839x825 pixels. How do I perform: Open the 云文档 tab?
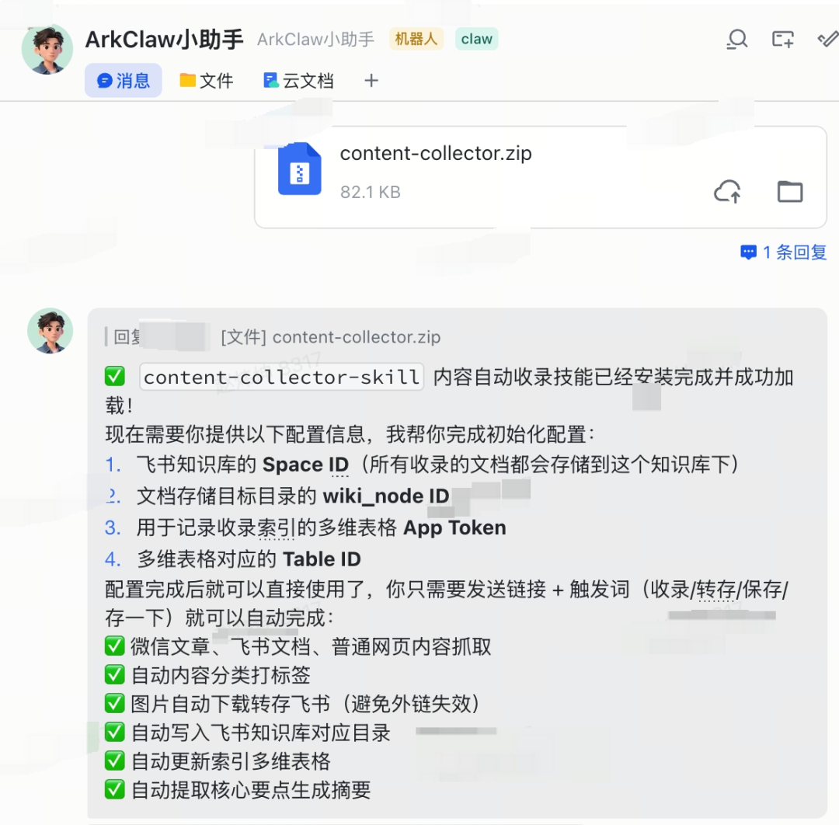tap(298, 81)
